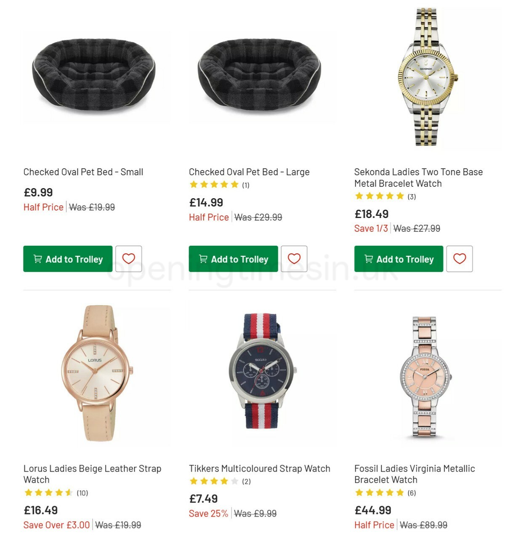Click the heart icon on the Lorus watch

128,534
